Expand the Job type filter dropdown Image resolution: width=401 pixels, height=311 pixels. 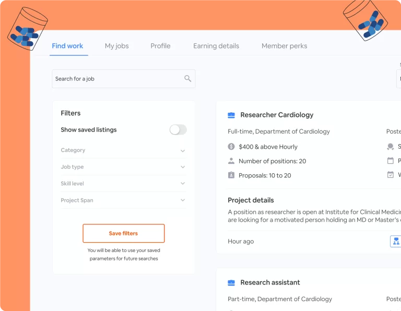[x=124, y=167]
